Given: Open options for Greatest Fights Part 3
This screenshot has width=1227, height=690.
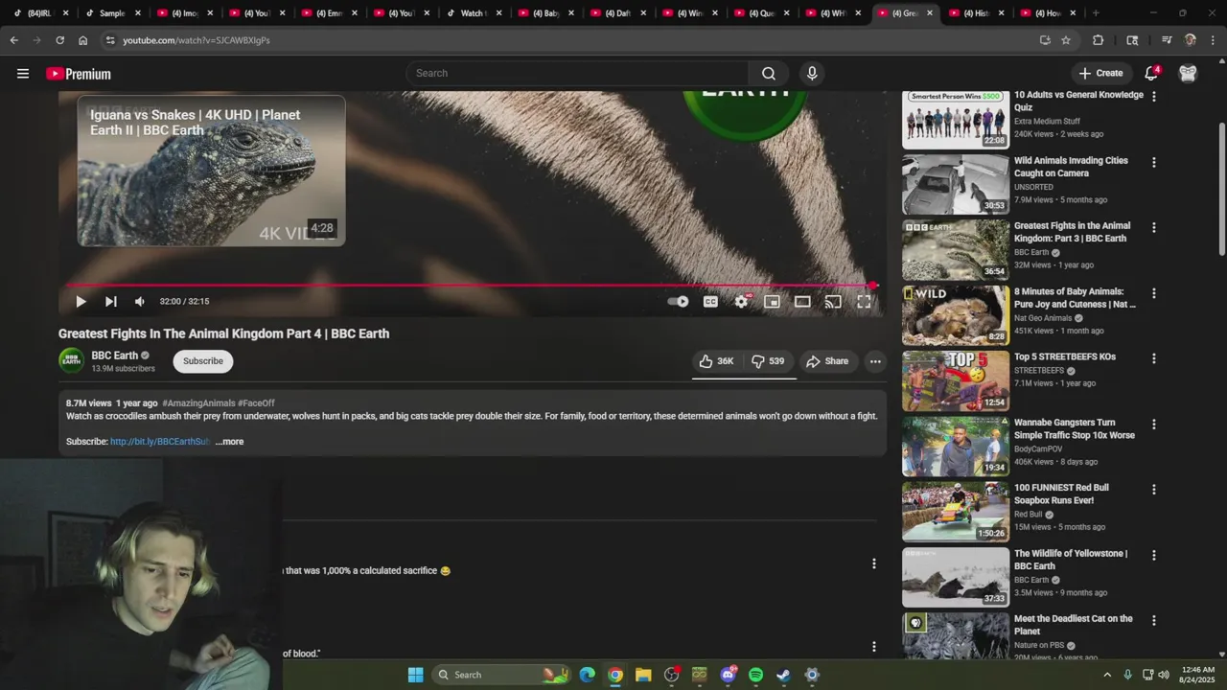Looking at the screenshot, I should point(1154,227).
